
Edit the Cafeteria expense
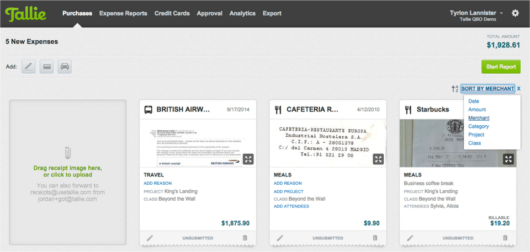[x=280, y=238]
